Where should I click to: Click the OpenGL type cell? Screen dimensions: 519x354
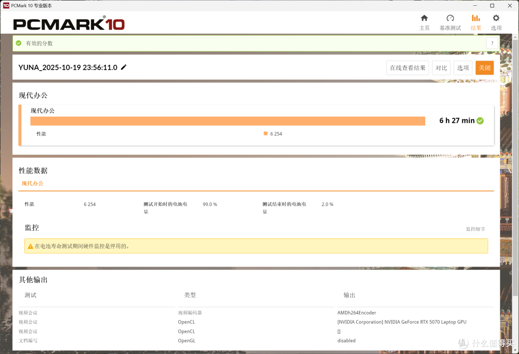(186, 341)
